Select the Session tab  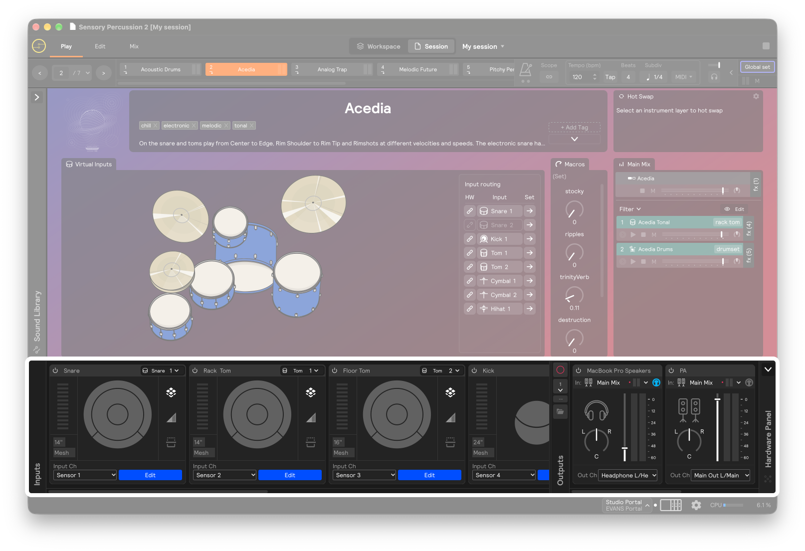pos(431,46)
